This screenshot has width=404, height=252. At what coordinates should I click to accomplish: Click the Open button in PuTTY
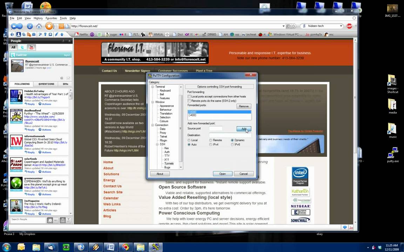pos(223,174)
